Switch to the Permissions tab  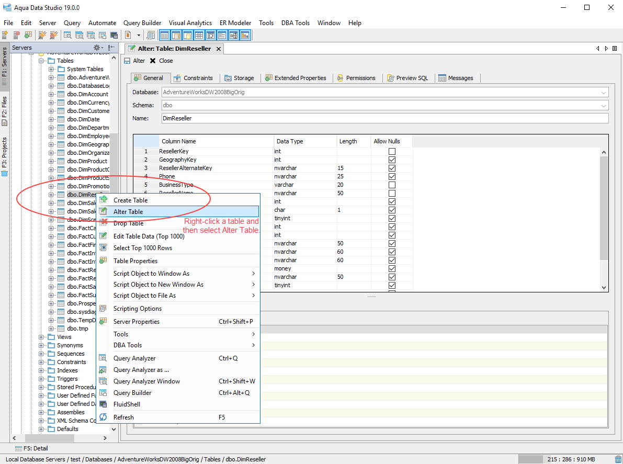[x=356, y=78]
